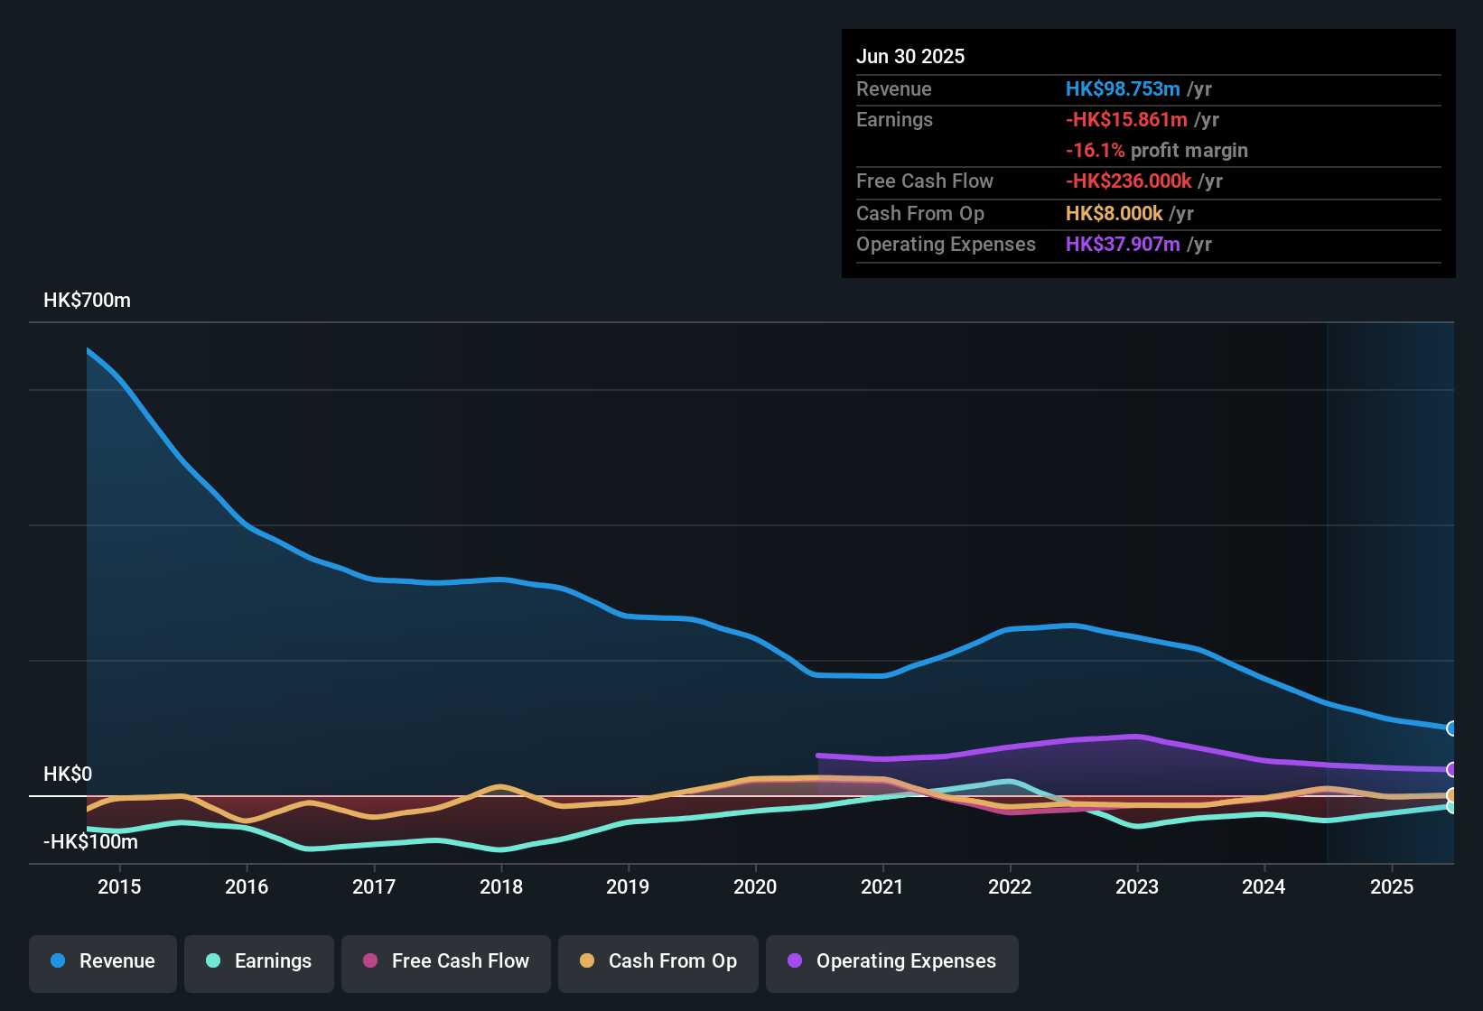Click the purple Operating Expenses legend dot icon

(x=796, y=961)
